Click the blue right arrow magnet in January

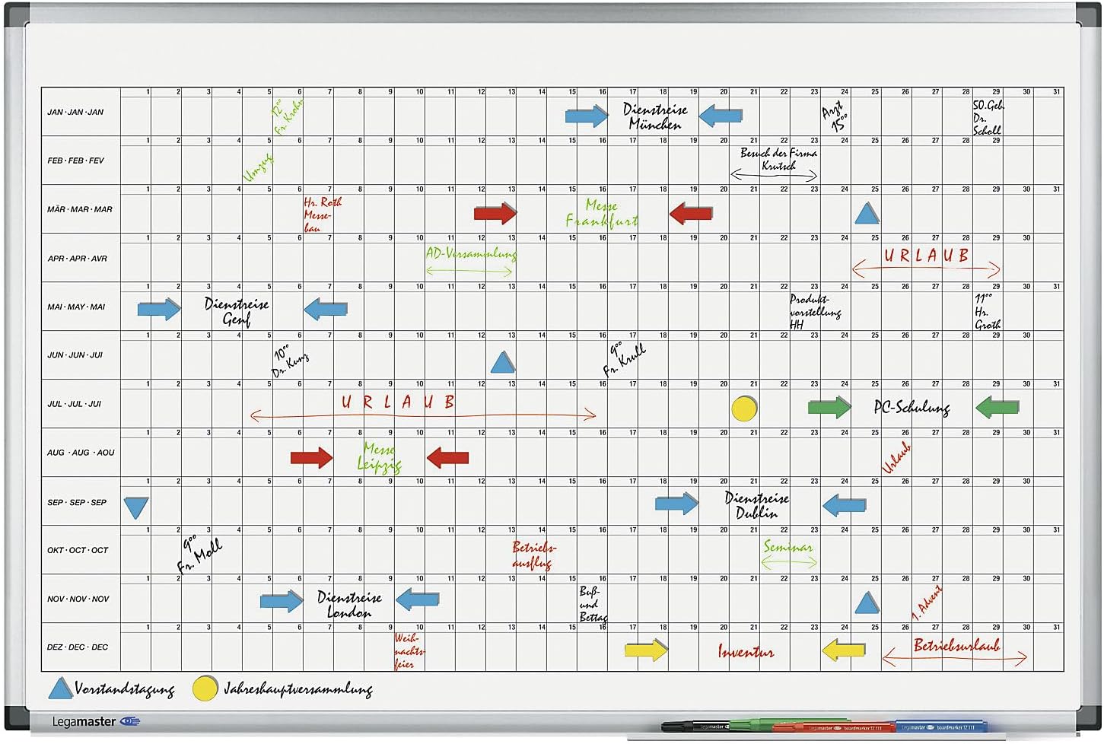[x=587, y=116]
